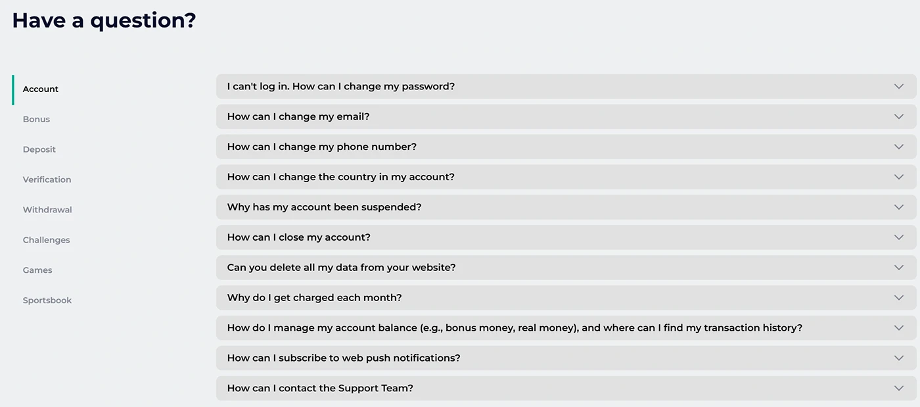Expand the web push notifications FAQ
This screenshot has height=407, width=920.
(565, 358)
